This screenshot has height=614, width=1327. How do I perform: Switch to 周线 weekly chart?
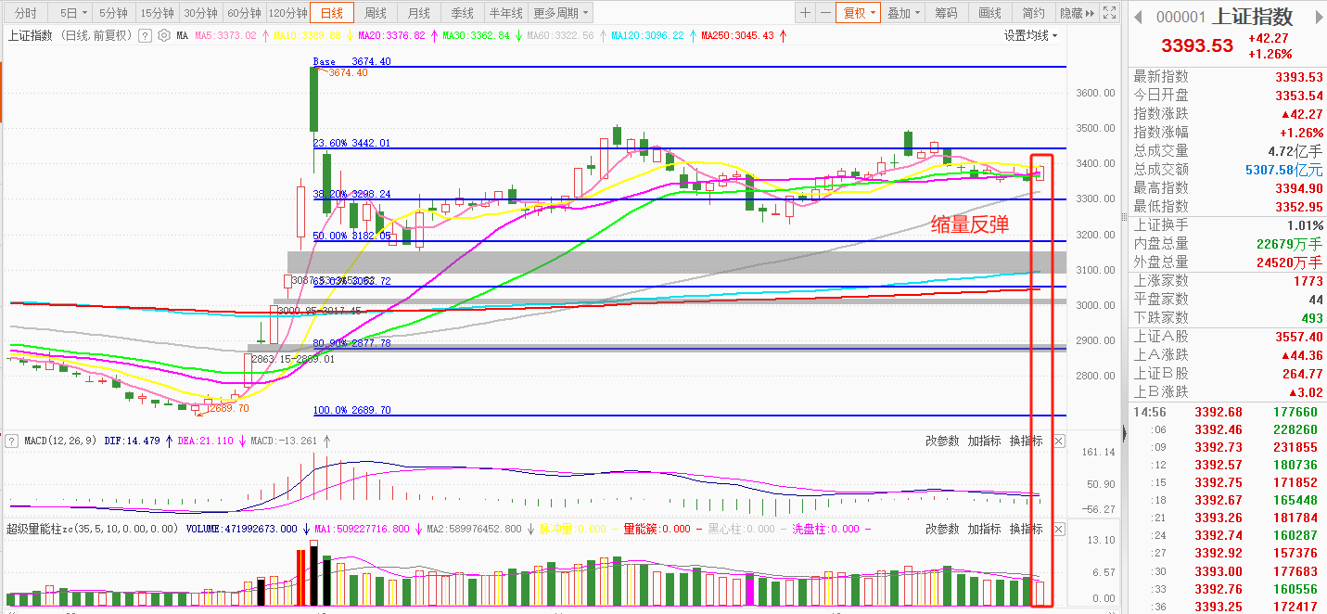click(x=376, y=13)
